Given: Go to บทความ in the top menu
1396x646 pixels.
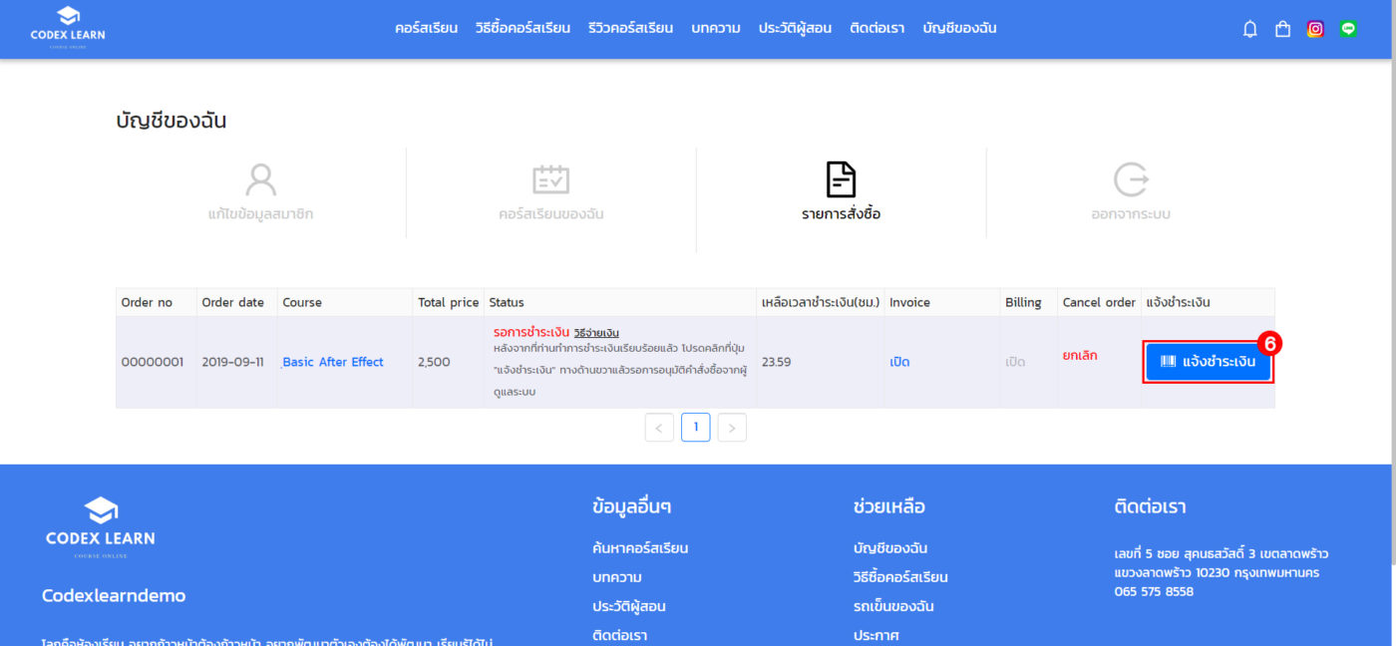Looking at the screenshot, I should pos(715,28).
